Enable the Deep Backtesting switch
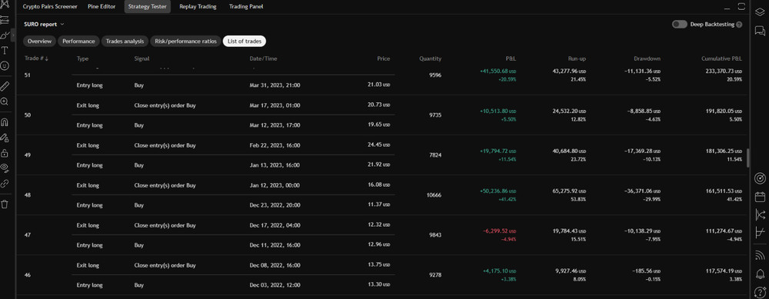 tap(679, 24)
